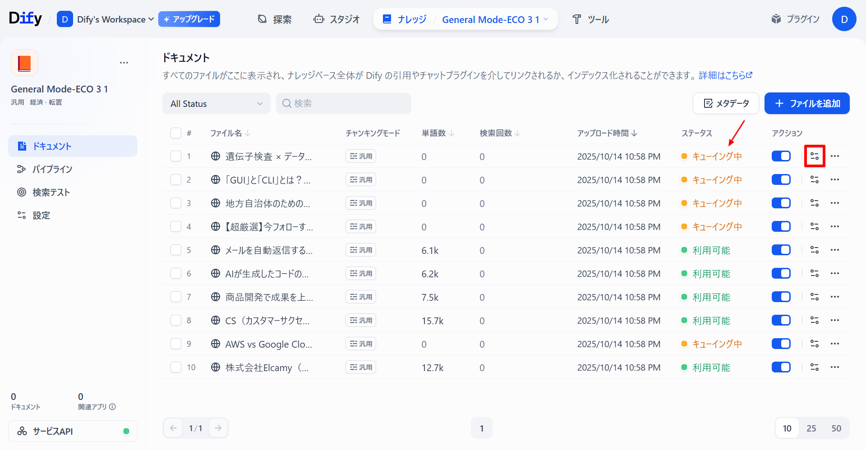Click the 検索 search input field
The height and width of the screenshot is (450, 866).
point(347,104)
